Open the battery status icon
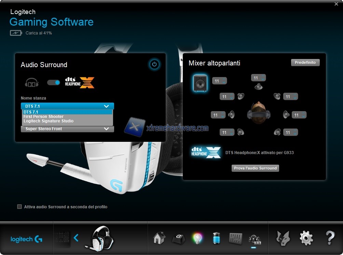 click(217, 238)
